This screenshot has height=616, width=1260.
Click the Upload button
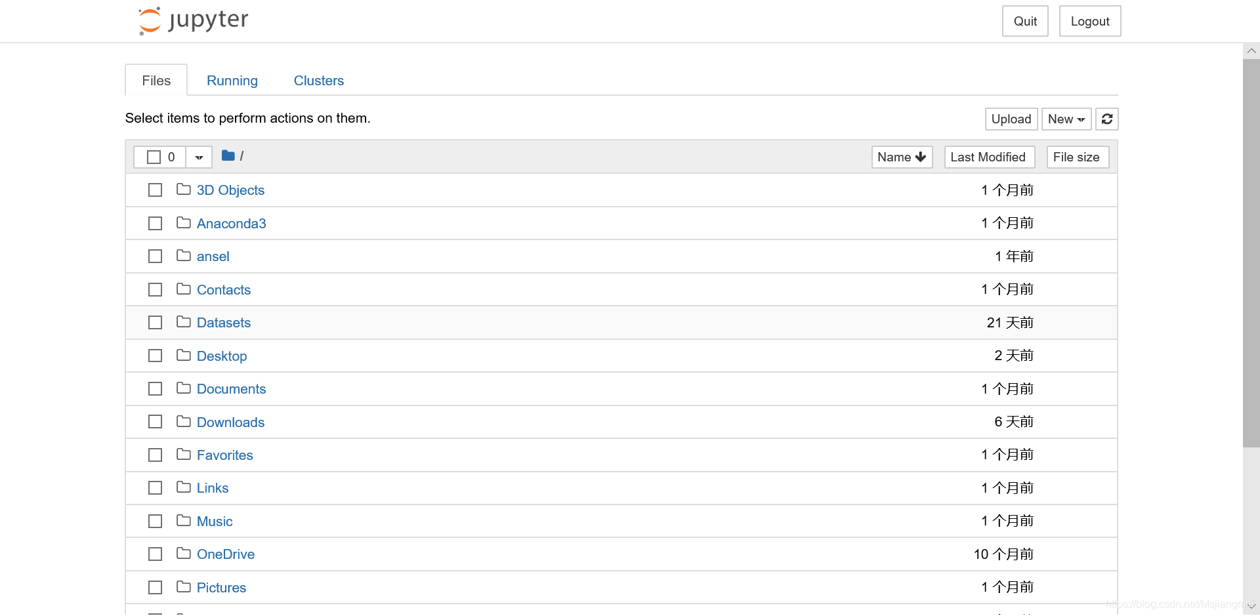pos(1011,119)
